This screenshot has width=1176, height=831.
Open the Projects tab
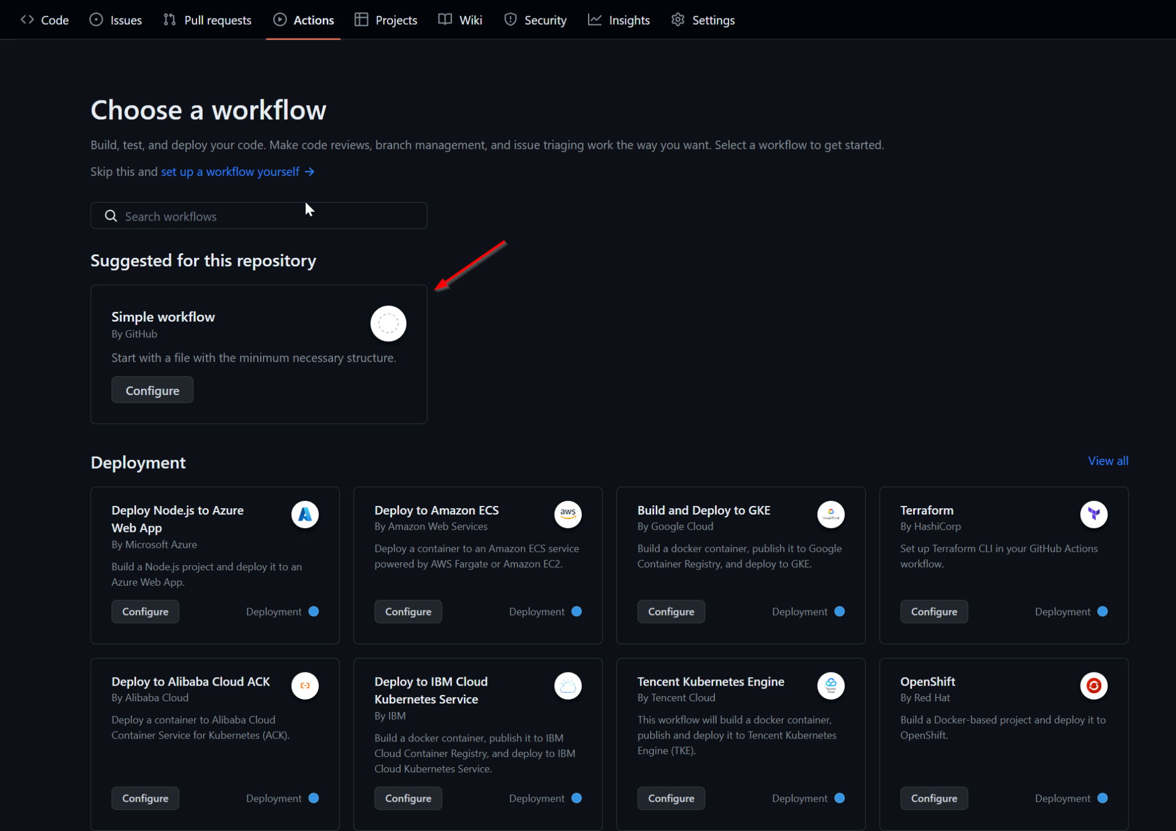[x=386, y=20]
